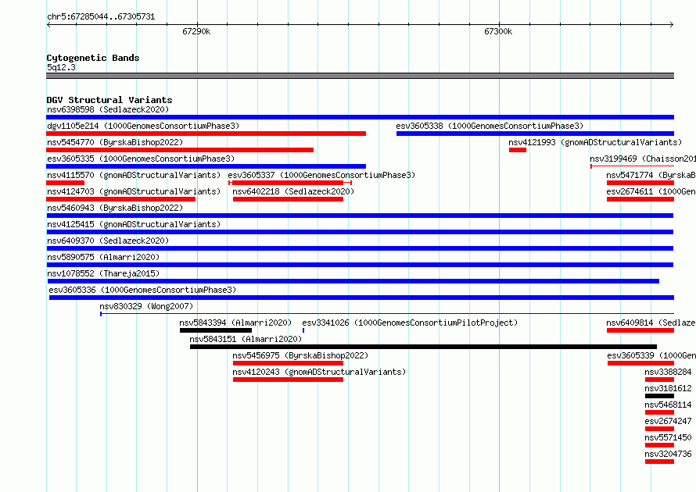Click the nsv4115570 (gnomADStructuralVariants) label
The width and height of the screenshot is (696, 492).
click(134, 175)
